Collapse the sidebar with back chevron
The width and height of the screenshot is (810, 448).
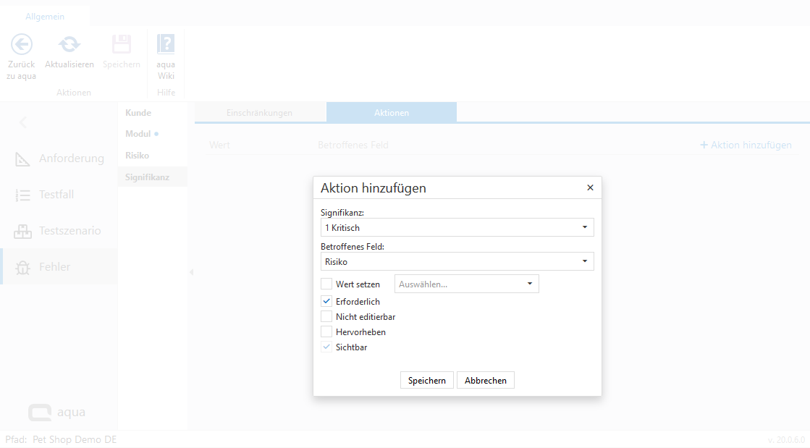[x=22, y=122]
